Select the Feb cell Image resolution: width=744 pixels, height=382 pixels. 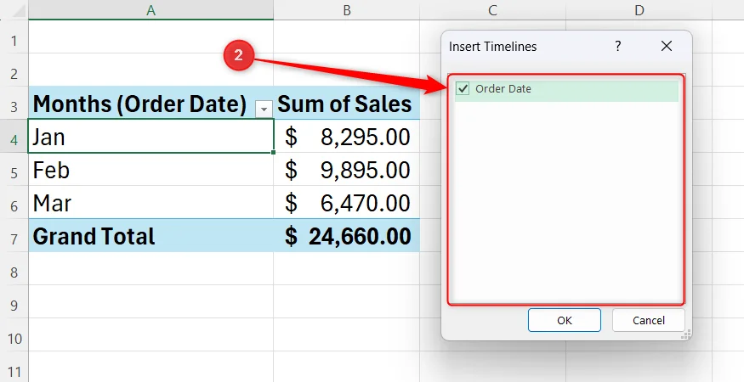151,169
